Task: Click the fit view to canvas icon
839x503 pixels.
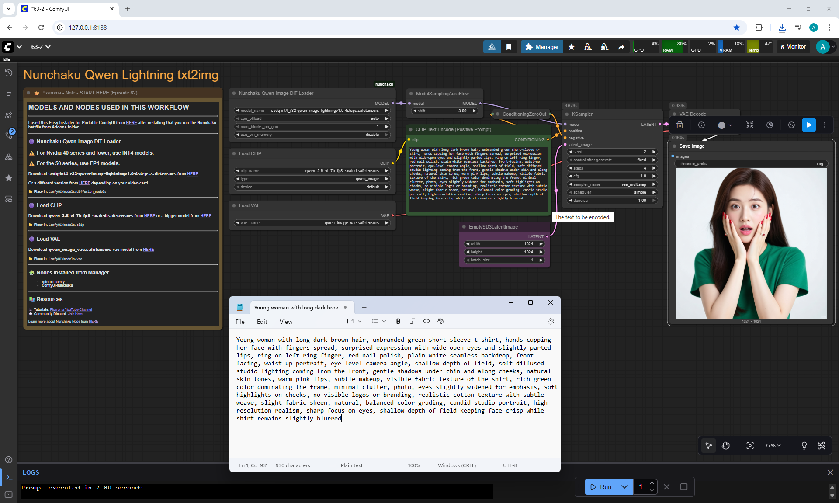Action: pos(750,445)
